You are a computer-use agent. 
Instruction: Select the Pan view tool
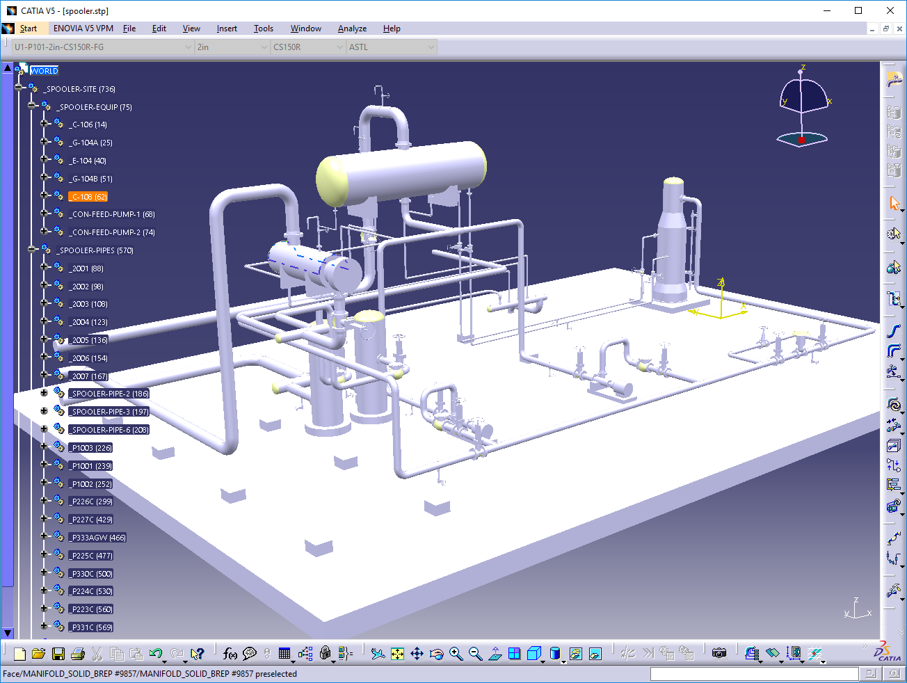coord(417,654)
